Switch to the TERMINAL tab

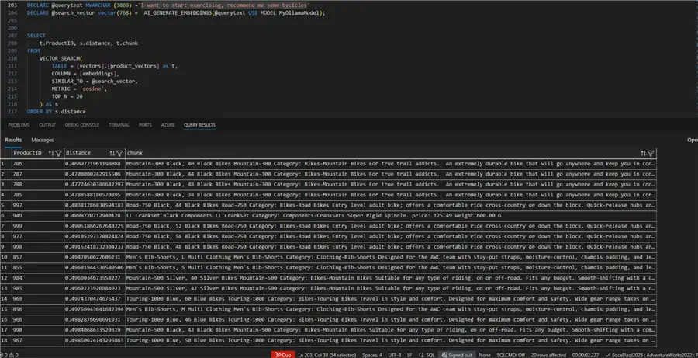119,125
